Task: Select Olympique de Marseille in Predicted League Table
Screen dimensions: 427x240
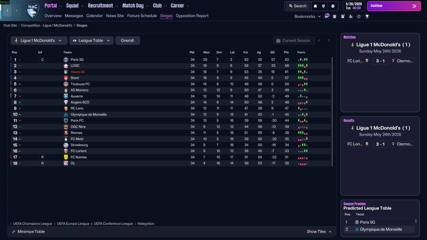Action: point(381,229)
